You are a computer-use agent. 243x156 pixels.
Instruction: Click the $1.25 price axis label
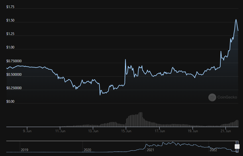point(10,34)
